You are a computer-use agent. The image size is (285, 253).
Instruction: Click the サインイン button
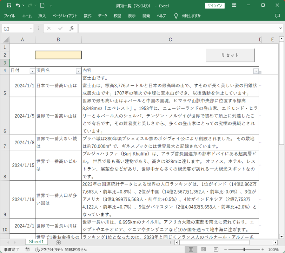215,6
